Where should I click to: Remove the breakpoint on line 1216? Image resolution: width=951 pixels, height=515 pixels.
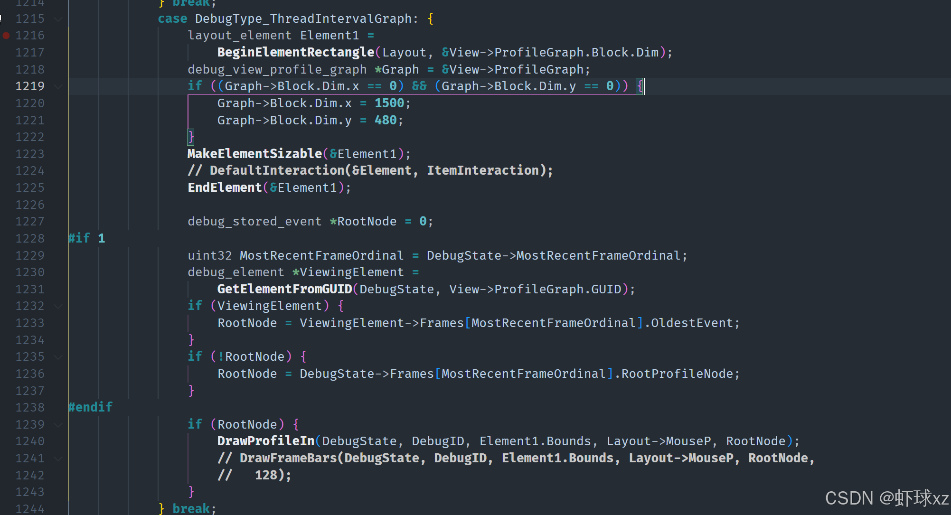[x=6, y=36]
